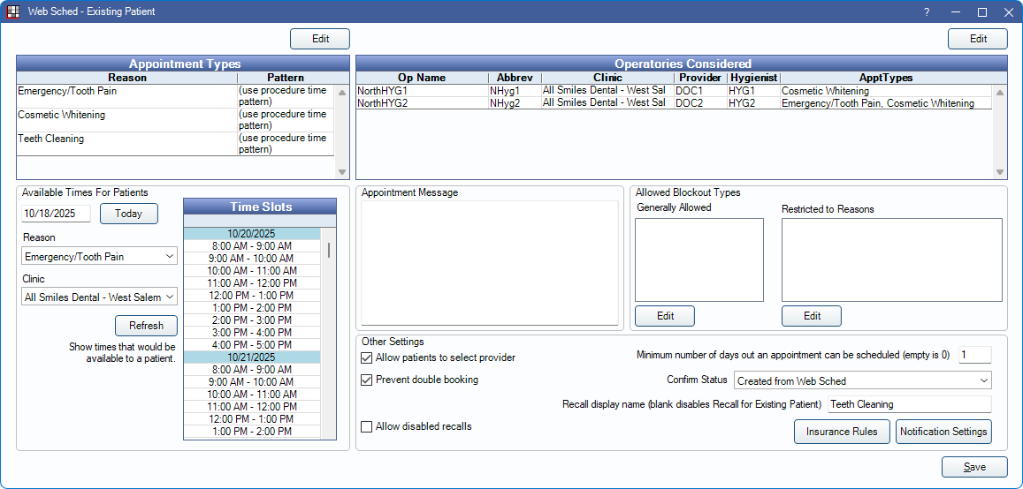Click the help question mark in title bar
Screen dimensions: 1023x489
927,12
